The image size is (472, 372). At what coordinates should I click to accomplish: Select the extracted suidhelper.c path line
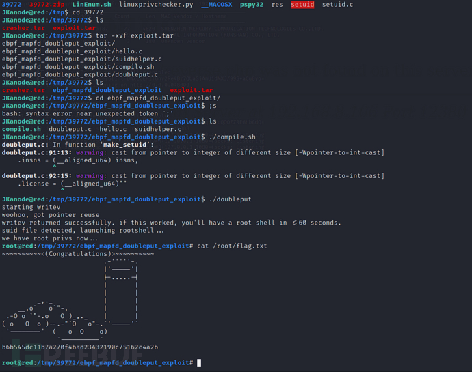click(x=82, y=59)
